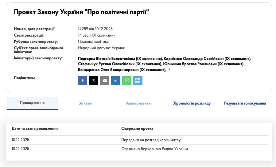276x167 pixels.
Task: Click the header Дати та стан проходження
Action: (x=36, y=129)
